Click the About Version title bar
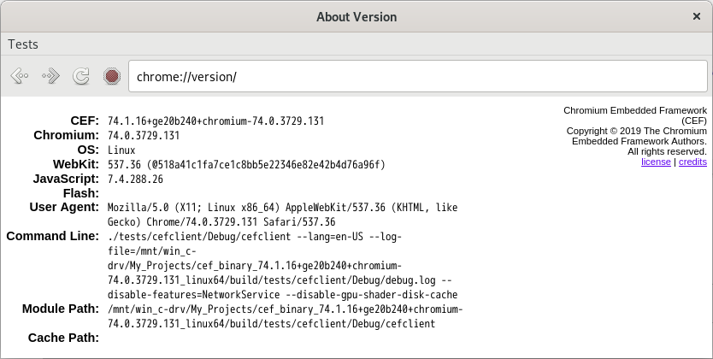The width and height of the screenshot is (713, 359). [x=356, y=17]
